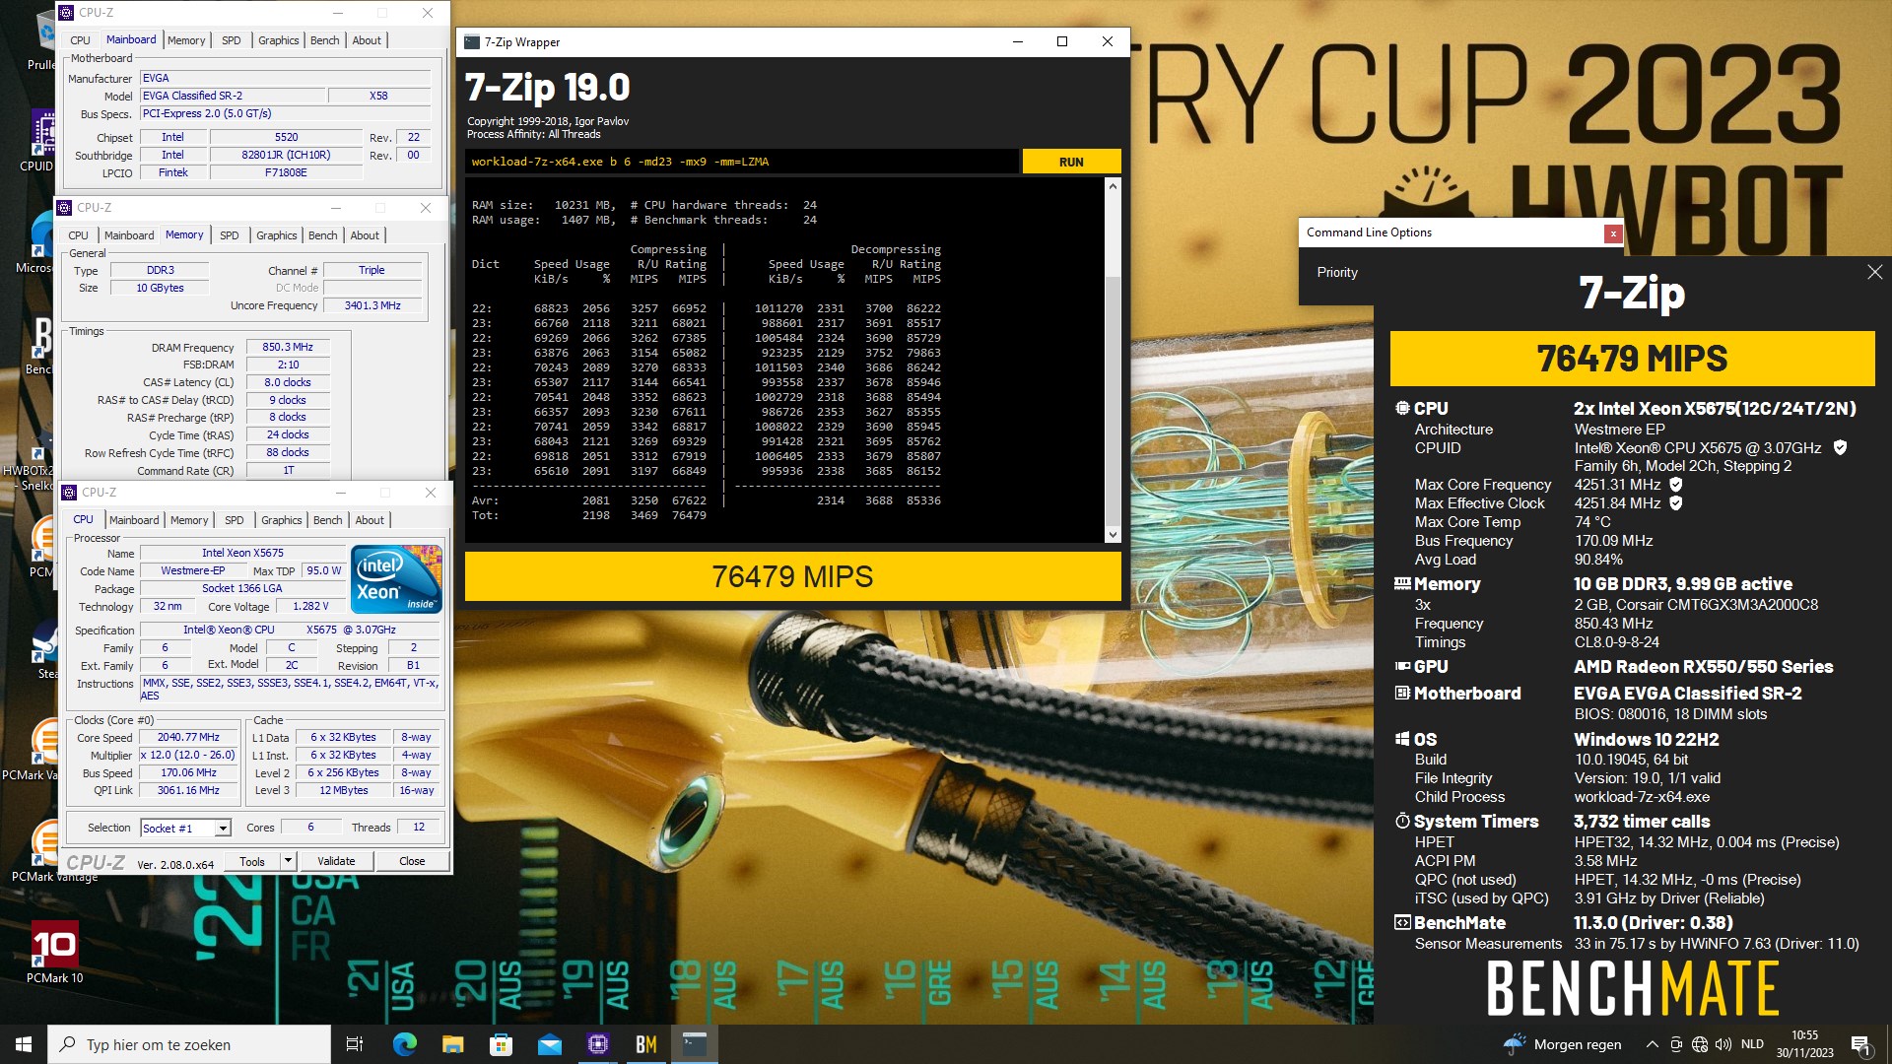Open Graphics tab in the middle CPU-Z window
Screen dimensions: 1892x1064
(276, 235)
